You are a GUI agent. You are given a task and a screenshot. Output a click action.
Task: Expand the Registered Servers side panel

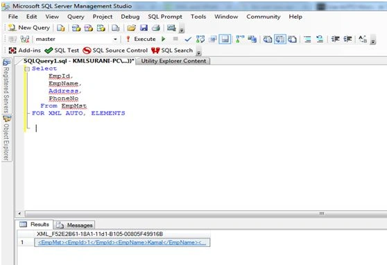[6, 86]
